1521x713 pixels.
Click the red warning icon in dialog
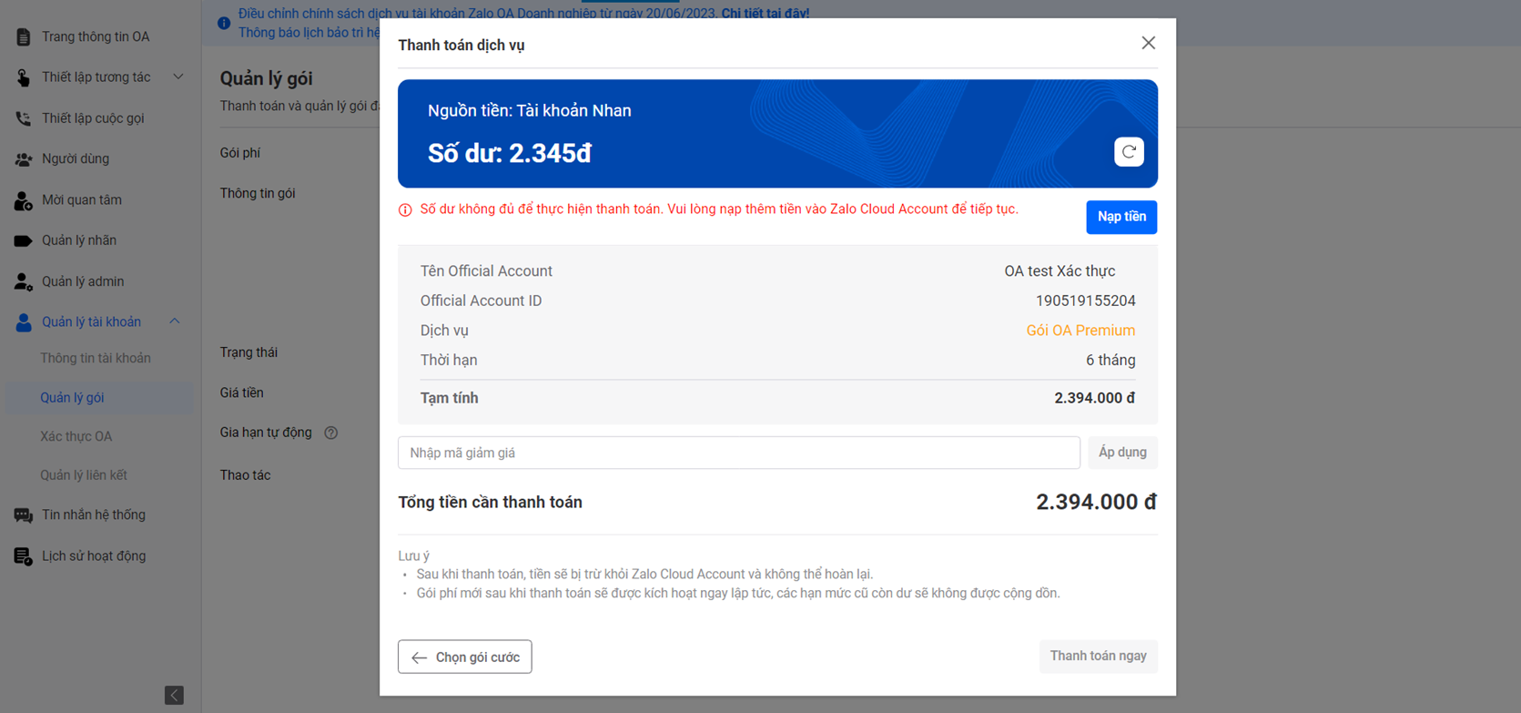[x=405, y=210]
